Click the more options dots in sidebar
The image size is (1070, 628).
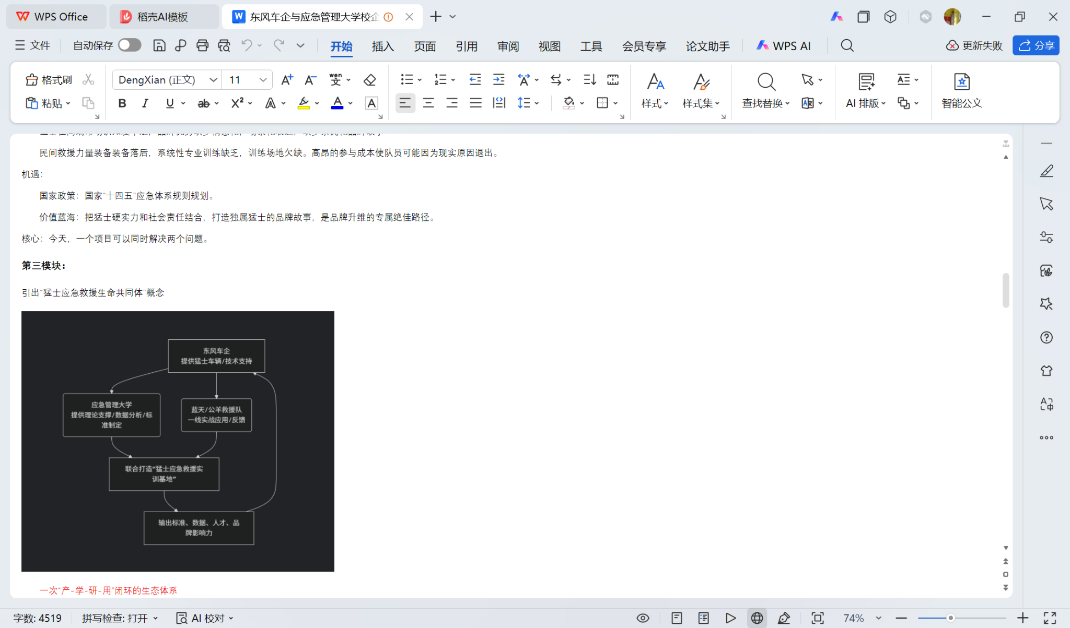1046,437
